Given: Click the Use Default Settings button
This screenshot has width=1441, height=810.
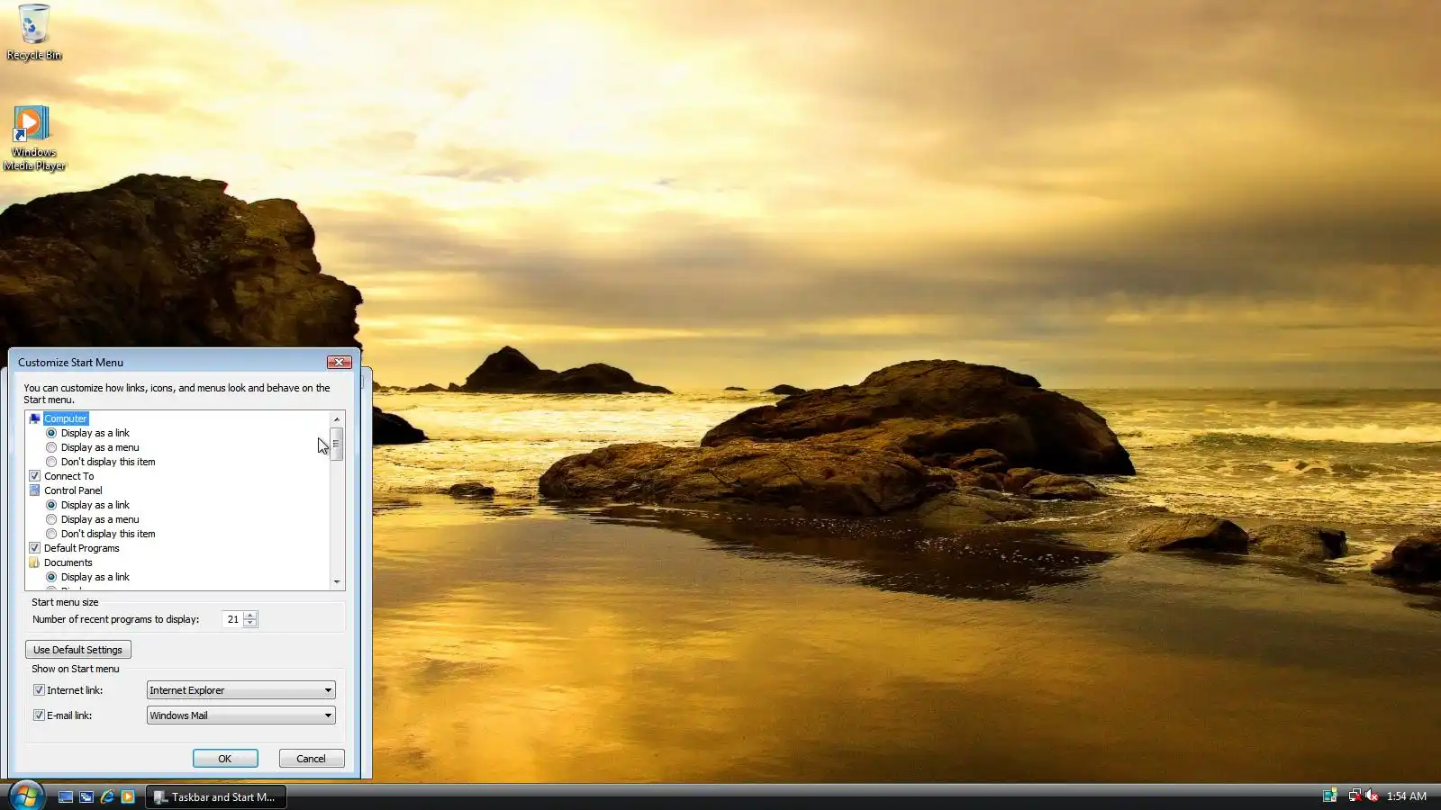Looking at the screenshot, I should (78, 650).
